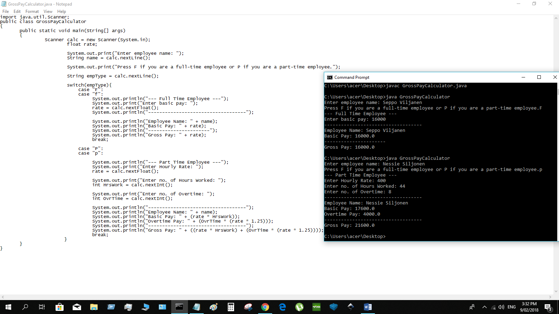Click the Command Prompt title bar icon
The image size is (559, 314).
329,77
